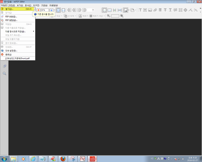Open the recent file ending in (Drum).pdf
The image size is (202, 162).
18,59
